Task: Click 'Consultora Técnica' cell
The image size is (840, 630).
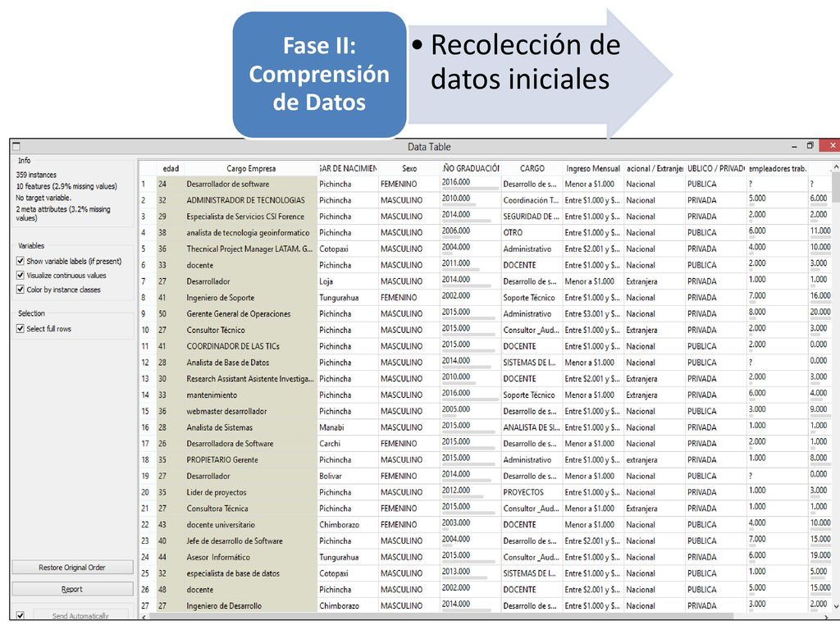Action: 251,509
